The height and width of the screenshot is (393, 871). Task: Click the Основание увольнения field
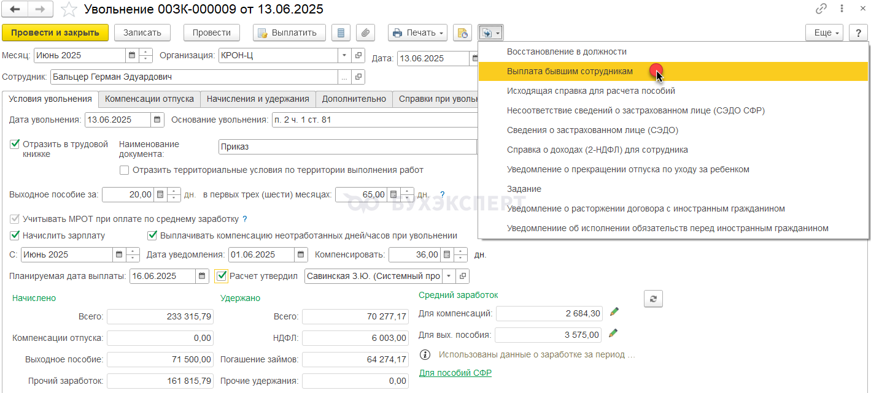tap(374, 120)
